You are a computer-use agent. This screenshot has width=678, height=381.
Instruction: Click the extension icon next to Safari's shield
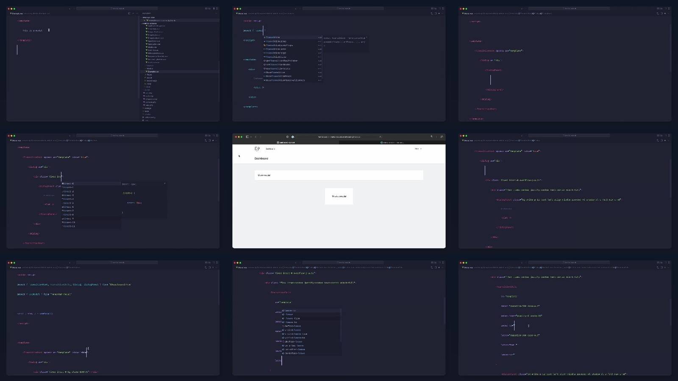(x=293, y=137)
